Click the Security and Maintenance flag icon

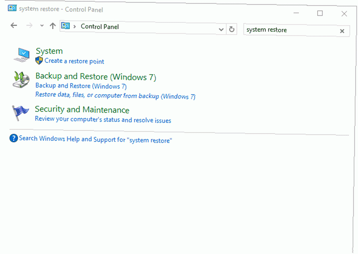pyautogui.click(x=20, y=113)
